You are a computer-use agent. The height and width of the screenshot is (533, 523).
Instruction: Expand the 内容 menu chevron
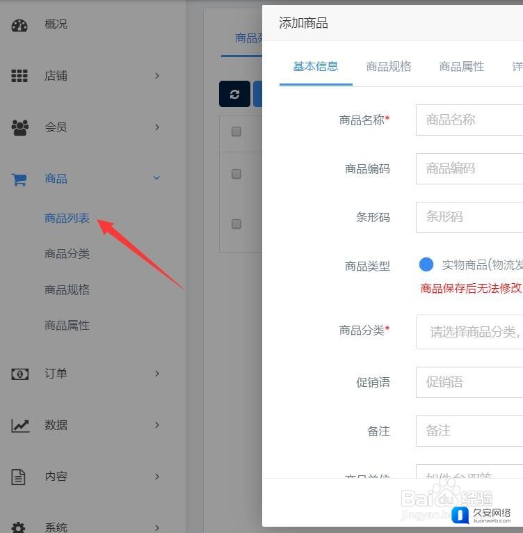pos(156,477)
